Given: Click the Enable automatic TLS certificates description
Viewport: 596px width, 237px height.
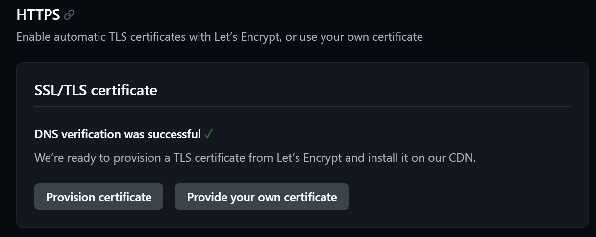Looking at the screenshot, I should (x=219, y=37).
